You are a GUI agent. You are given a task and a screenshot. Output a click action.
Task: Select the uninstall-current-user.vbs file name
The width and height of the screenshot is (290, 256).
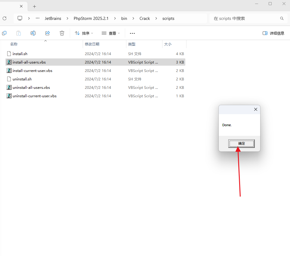tap(35, 96)
